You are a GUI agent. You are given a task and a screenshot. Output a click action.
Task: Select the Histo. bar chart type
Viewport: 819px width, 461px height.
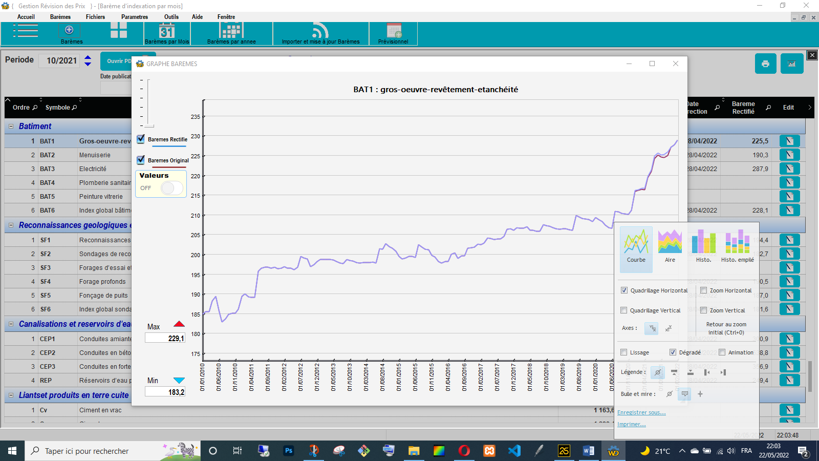click(703, 246)
